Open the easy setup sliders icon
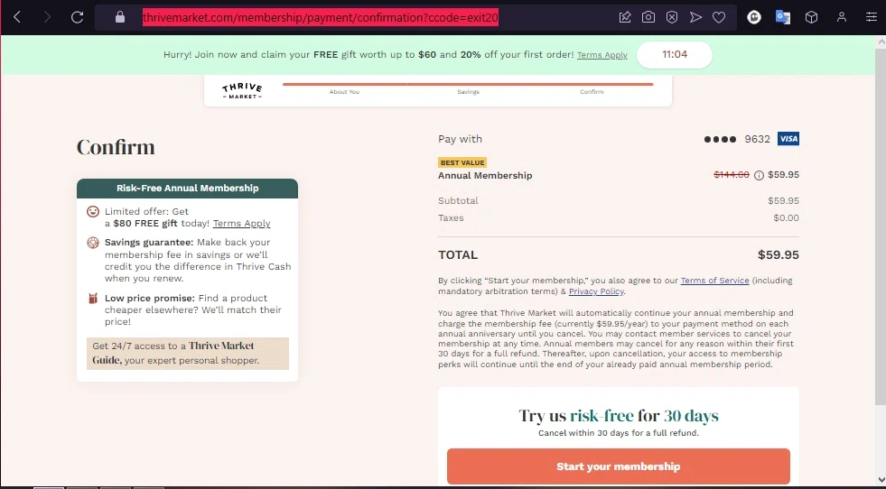The image size is (886, 489). point(872,17)
